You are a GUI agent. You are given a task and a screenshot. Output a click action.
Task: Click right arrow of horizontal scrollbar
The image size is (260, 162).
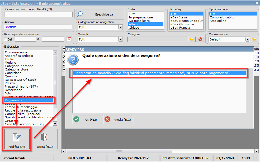[x=256, y=151]
